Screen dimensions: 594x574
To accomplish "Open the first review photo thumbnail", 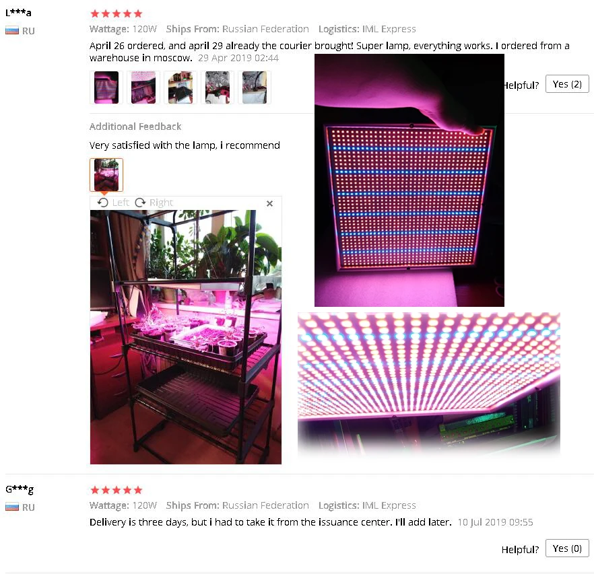I will pos(106,87).
